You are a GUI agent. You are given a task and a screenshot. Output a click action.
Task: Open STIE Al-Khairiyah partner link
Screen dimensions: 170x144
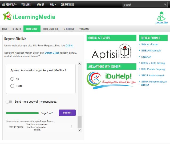pyautogui.click(x=151, y=51)
